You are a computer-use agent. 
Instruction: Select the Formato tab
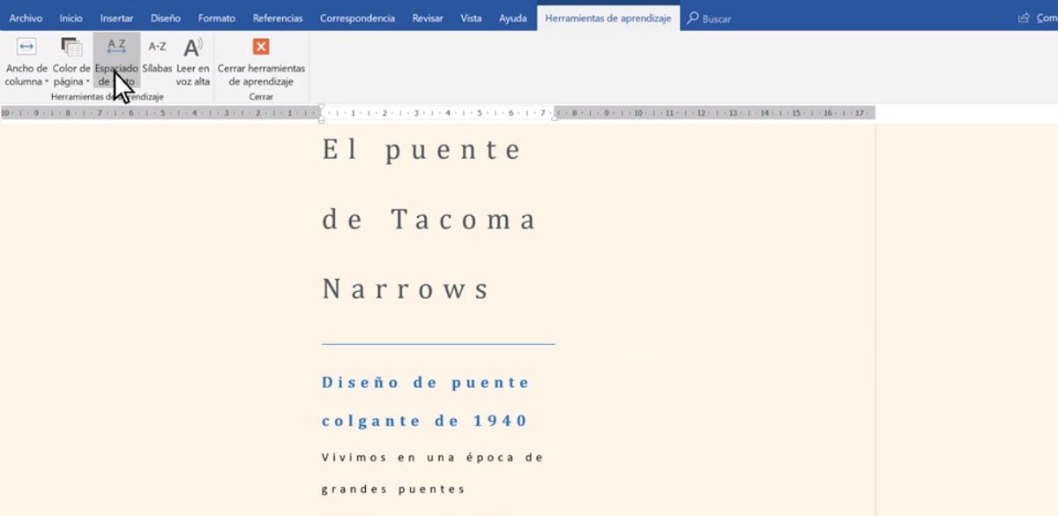(217, 18)
